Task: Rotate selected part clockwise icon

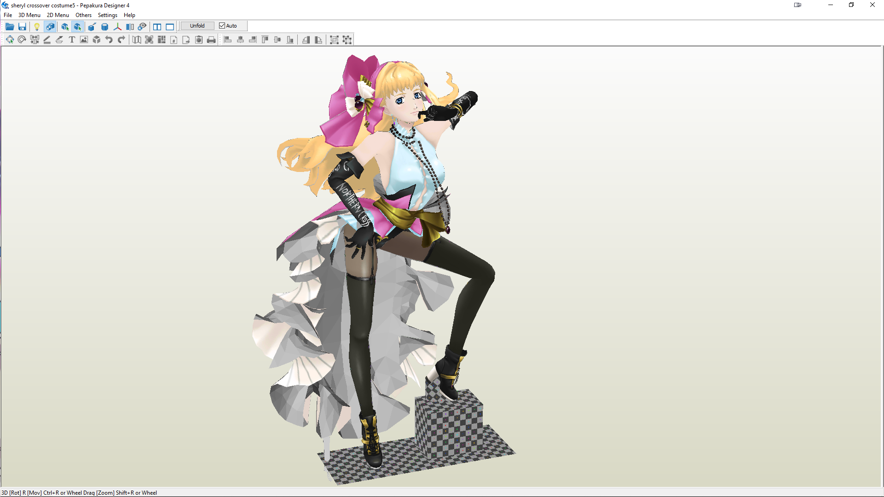Action: (318, 40)
